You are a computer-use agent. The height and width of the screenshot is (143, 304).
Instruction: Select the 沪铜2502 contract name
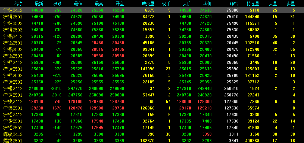pyautogui.click(x=13, y=23)
